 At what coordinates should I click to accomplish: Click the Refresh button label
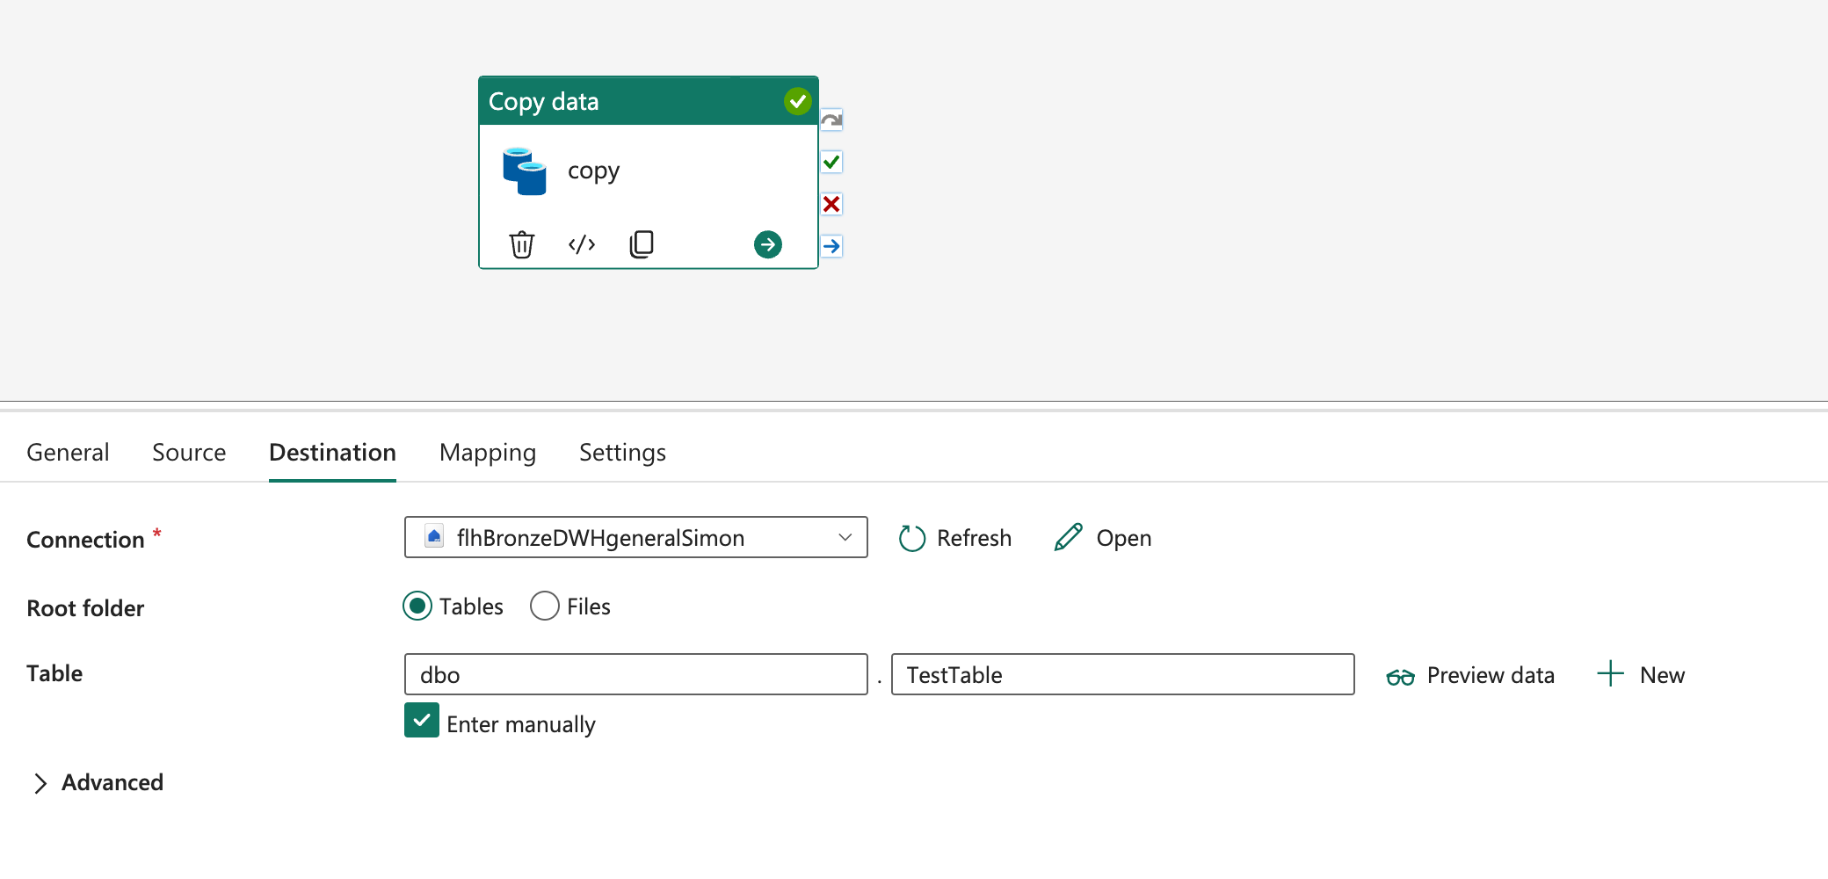pos(974,538)
